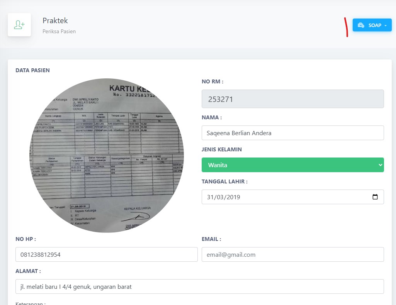Click the medical kit icon on SOAP
This screenshot has height=305, width=396.
(x=361, y=25)
